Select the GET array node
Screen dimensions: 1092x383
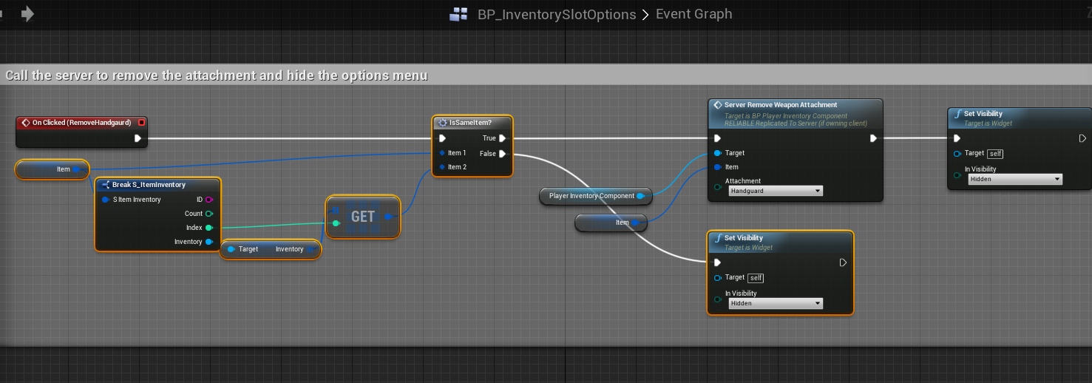point(362,217)
